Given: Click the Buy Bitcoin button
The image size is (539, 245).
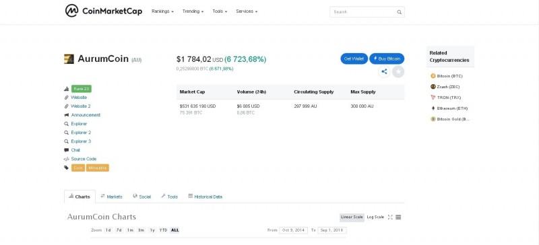Looking at the screenshot, I should [387, 59].
